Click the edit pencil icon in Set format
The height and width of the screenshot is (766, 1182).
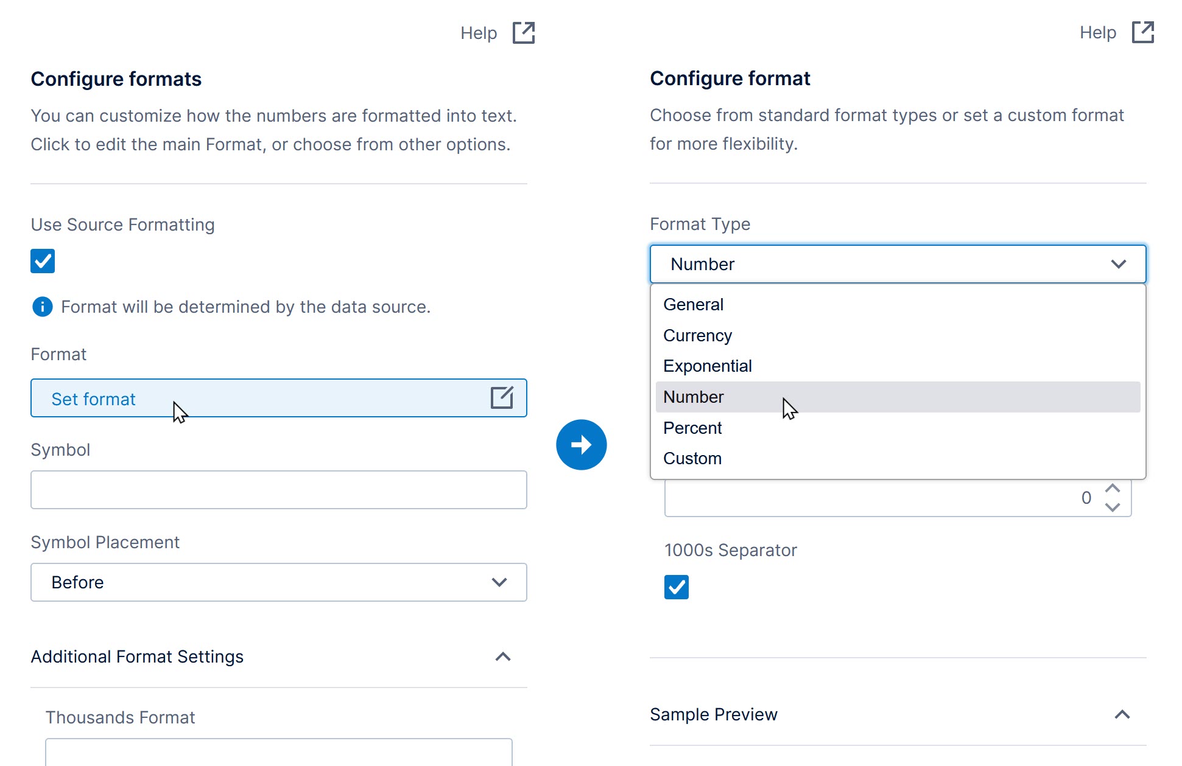pyautogui.click(x=502, y=398)
